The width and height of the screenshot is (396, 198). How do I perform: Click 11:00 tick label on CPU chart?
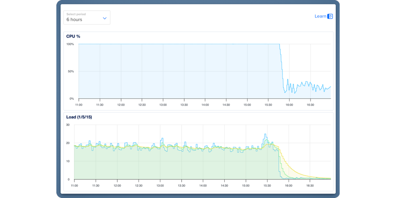[79, 105]
